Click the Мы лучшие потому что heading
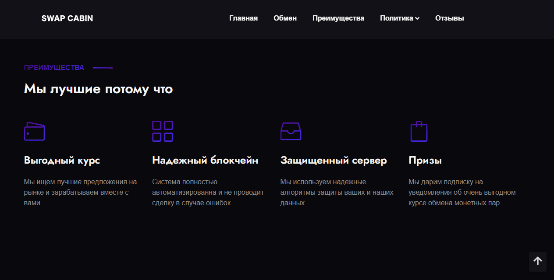The width and height of the screenshot is (554, 280). (x=99, y=89)
